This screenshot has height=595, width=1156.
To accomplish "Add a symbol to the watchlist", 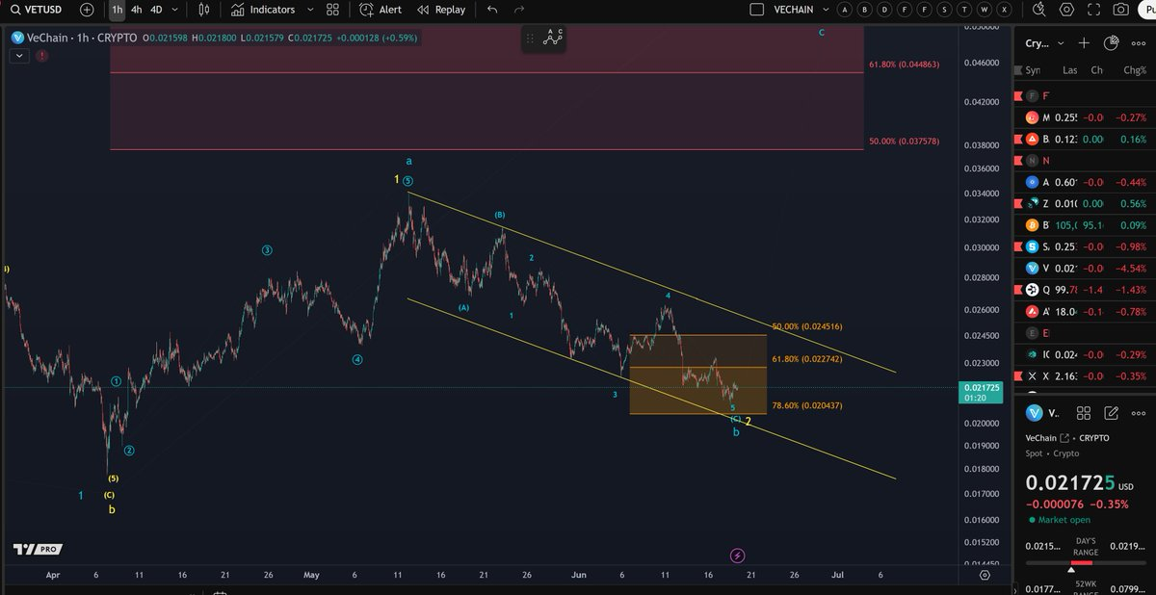I will point(1084,43).
